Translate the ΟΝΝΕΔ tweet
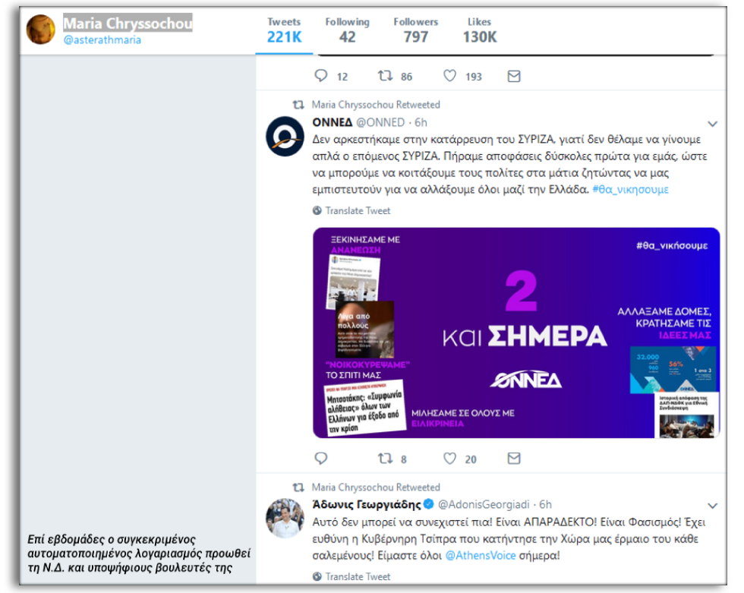744x593 pixels. [x=358, y=210]
